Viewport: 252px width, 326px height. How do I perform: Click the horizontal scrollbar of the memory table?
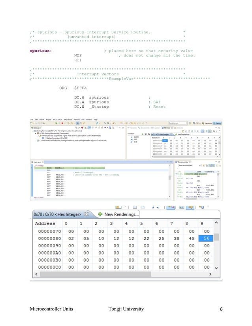pos(123,274)
